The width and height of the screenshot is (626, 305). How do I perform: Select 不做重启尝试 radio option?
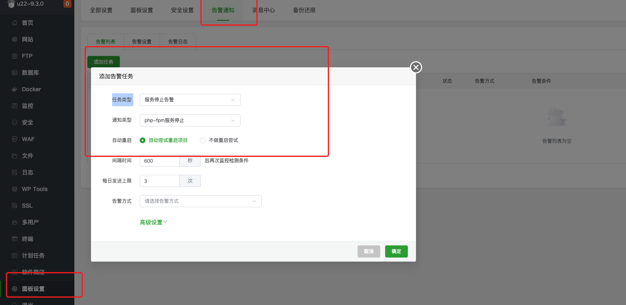(x=219, y=140)
